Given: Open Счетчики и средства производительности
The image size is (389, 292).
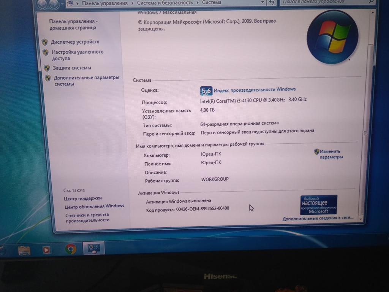Looking at the screenshot, I should 87,217.
